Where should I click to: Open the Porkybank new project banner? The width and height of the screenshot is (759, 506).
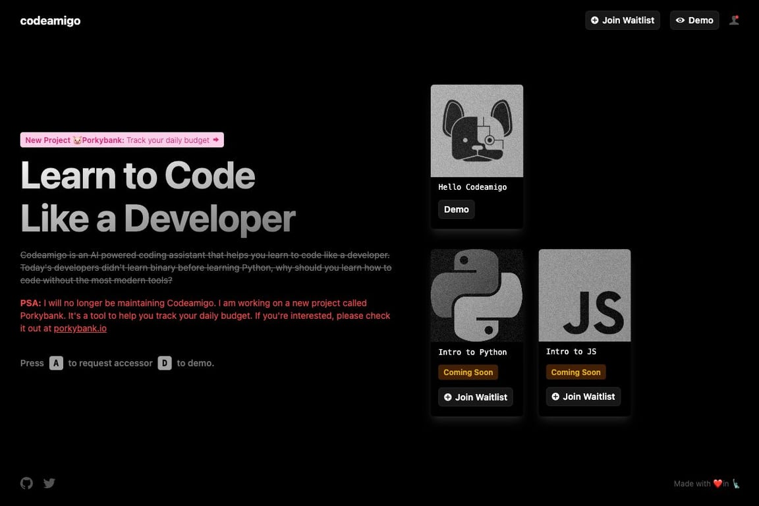click(122, 140)
